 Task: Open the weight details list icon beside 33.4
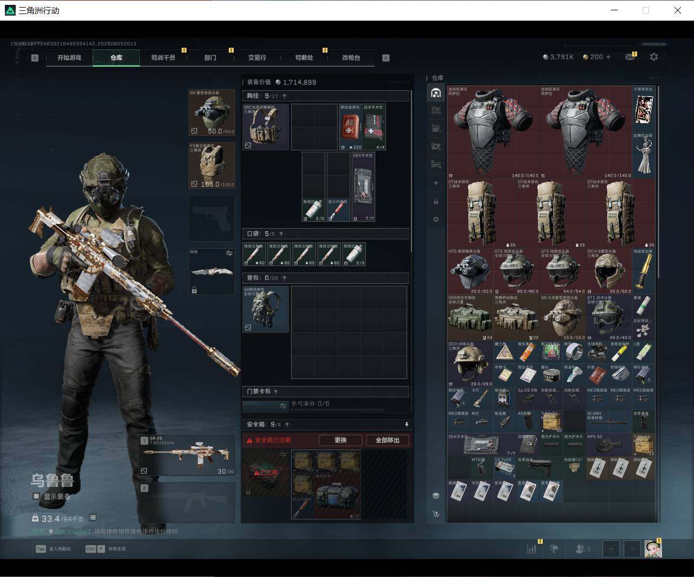click(x=93, y=518)
